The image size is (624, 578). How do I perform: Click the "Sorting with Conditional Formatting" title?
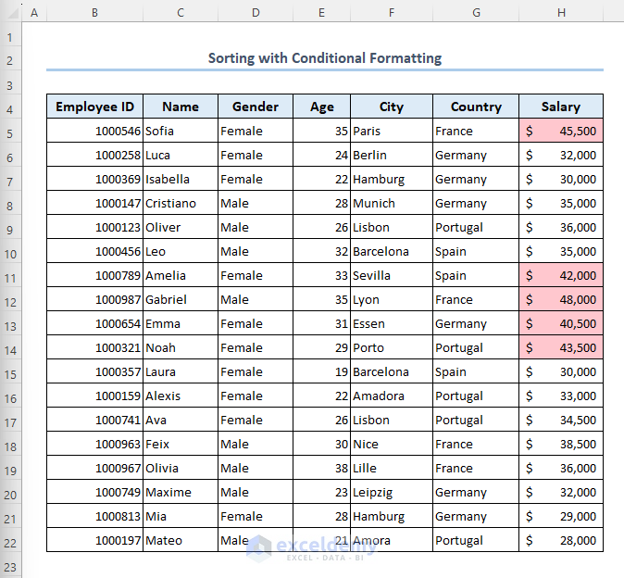coord(324,58)
